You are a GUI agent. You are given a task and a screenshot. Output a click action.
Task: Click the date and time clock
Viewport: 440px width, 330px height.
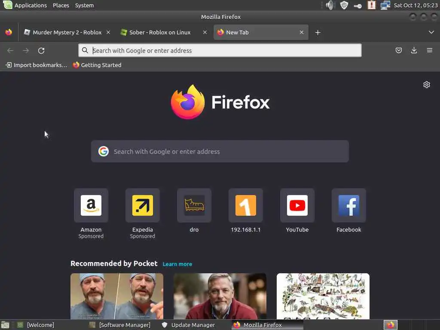coord(416,5)
